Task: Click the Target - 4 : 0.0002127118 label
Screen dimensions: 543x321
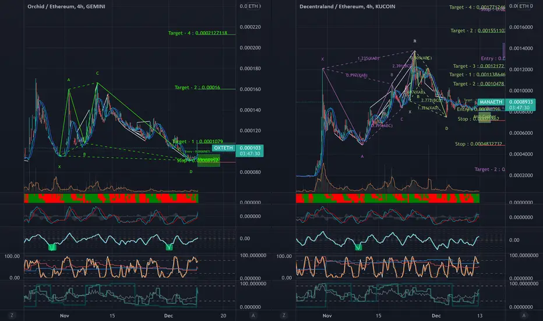Action: (x=198, y=33)
